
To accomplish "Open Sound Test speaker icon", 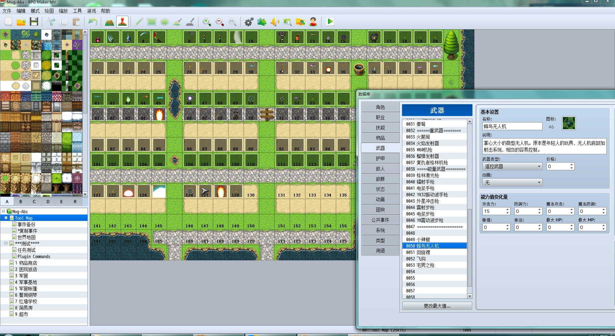I will point(275,22).
